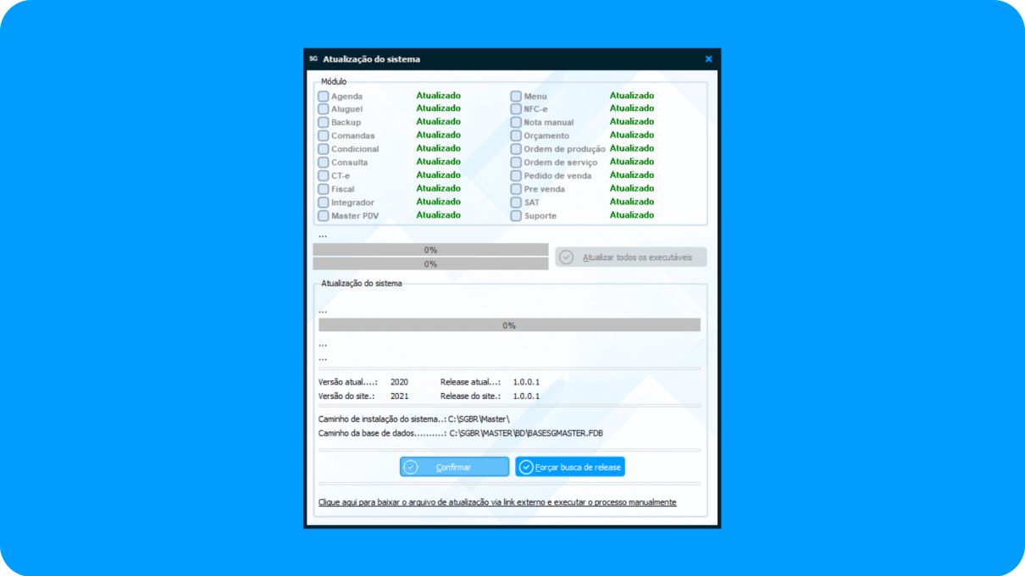Screen dimensions: 1025x576
Task: Click the checkmark icon on Confirmar button
Action: (411, 467)
